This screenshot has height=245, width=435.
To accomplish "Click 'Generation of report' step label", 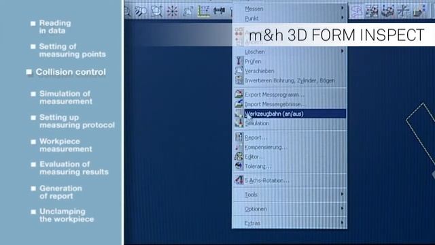I will point(60,192).
